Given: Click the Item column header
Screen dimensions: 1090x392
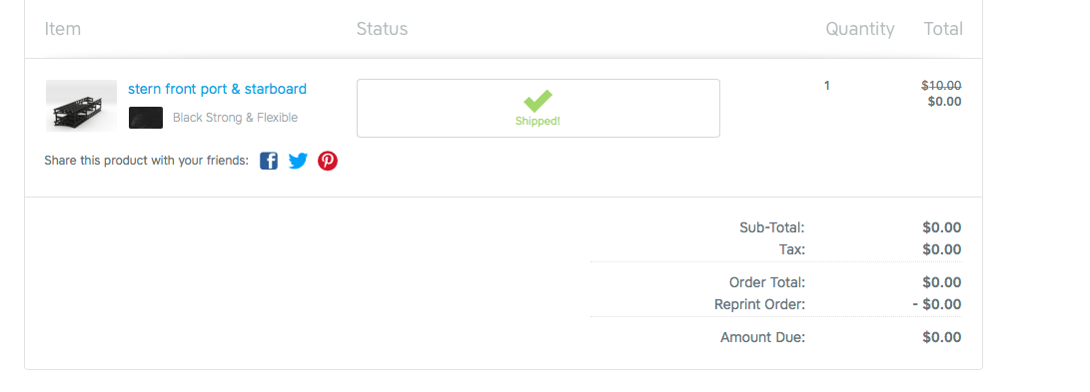Looking at the screenshot, I should (x=63, y=29).
